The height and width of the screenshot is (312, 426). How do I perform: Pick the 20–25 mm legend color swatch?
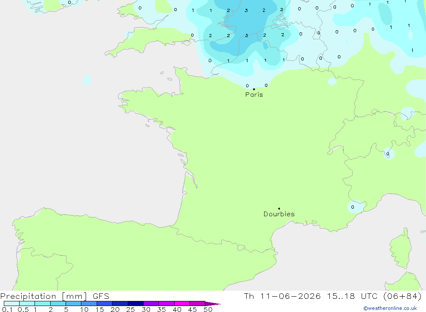pyautogui.click(x=120, y=303)
